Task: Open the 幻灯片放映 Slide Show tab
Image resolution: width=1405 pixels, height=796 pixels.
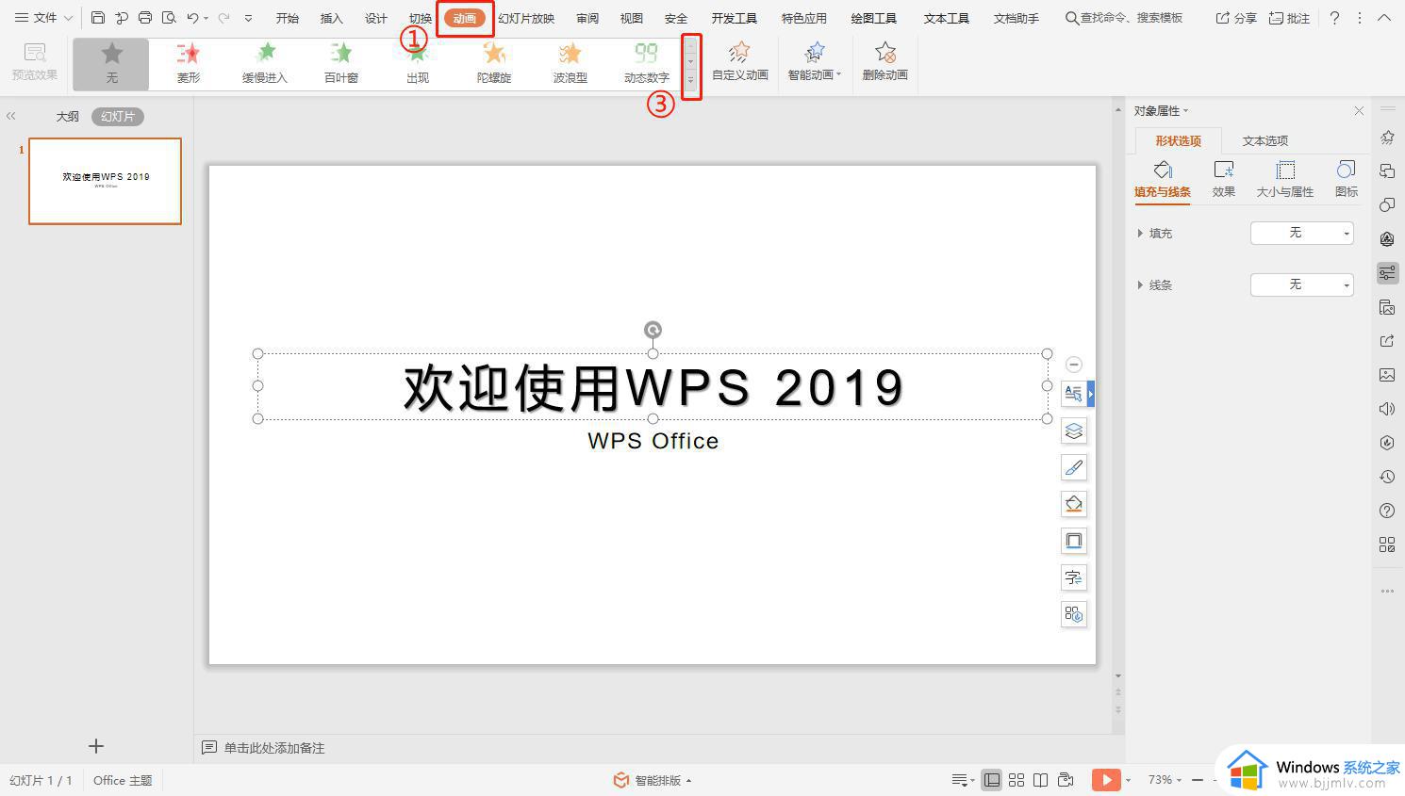Action: (526, 19)
